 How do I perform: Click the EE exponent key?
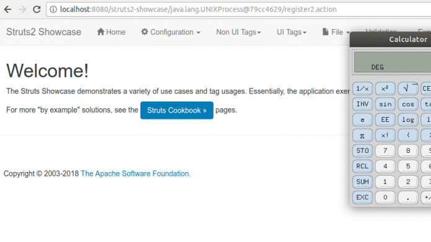click(x=385, y=120)
